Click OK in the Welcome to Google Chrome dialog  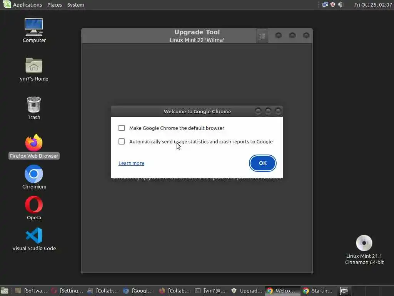click(262, 163)
